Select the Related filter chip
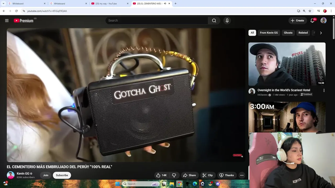Image resolution: width=335 pixels, height=188 pixels. tap(303, 33)
